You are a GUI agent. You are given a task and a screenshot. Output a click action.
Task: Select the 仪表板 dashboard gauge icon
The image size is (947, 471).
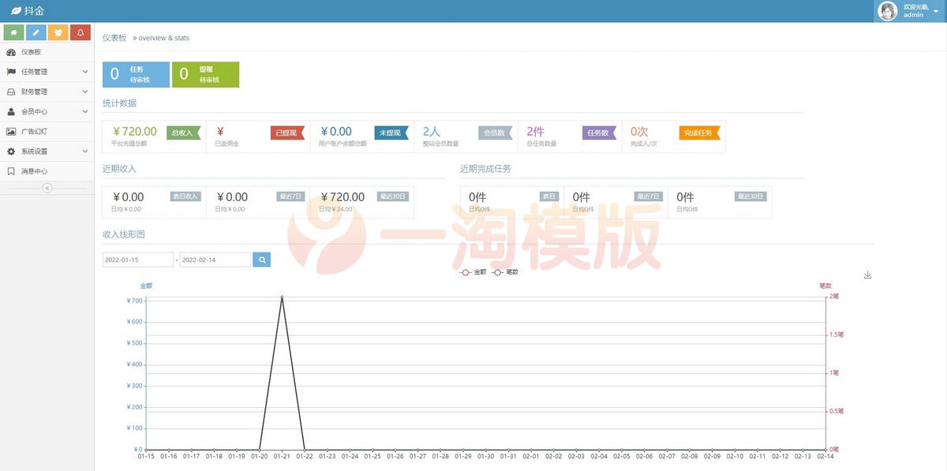11,52
